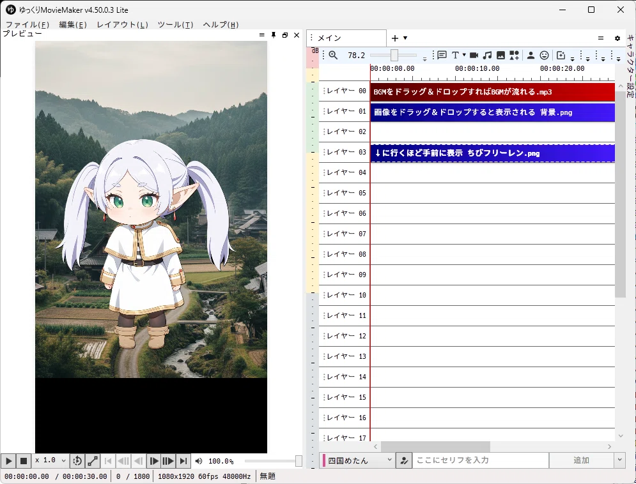The width and height of the screenshot is (636, 484).
Task: Add an effect item with sparkle-plus icon
Action: [x=561, y=55]
